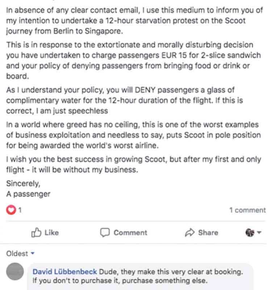Click the thumbs-up Like icon
This screenshot has width=271, height=290.
click(36, 232)
